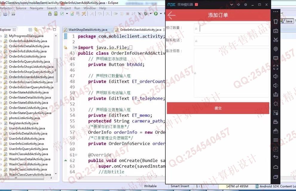Screen dimensions: 296x191
Task: Click the Nox volume down icon
Action: click(276, 86)
